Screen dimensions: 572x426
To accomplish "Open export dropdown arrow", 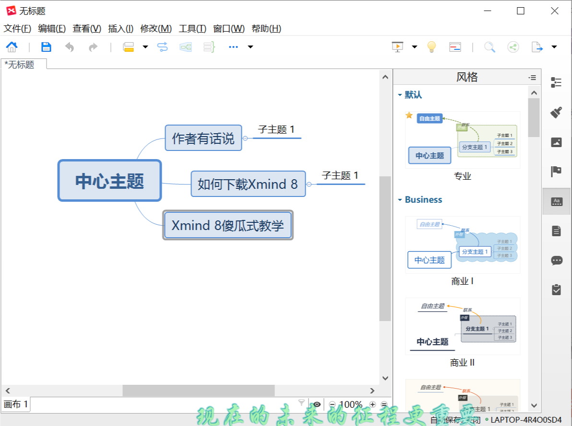I will coord(554,46).
